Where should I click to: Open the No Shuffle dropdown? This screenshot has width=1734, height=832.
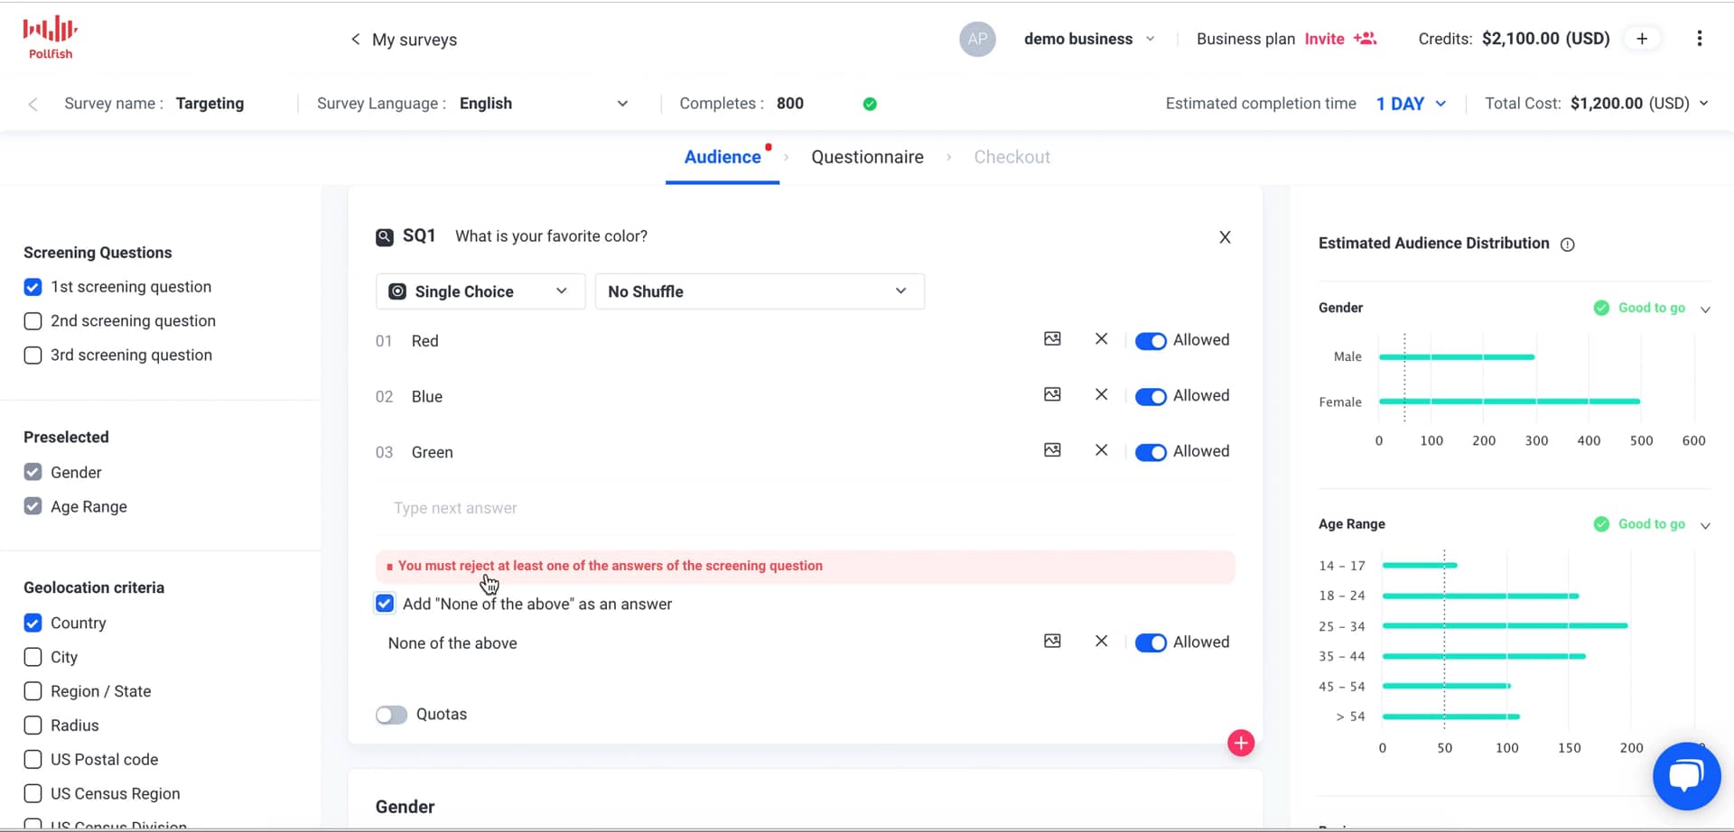(x=760, y=291)
